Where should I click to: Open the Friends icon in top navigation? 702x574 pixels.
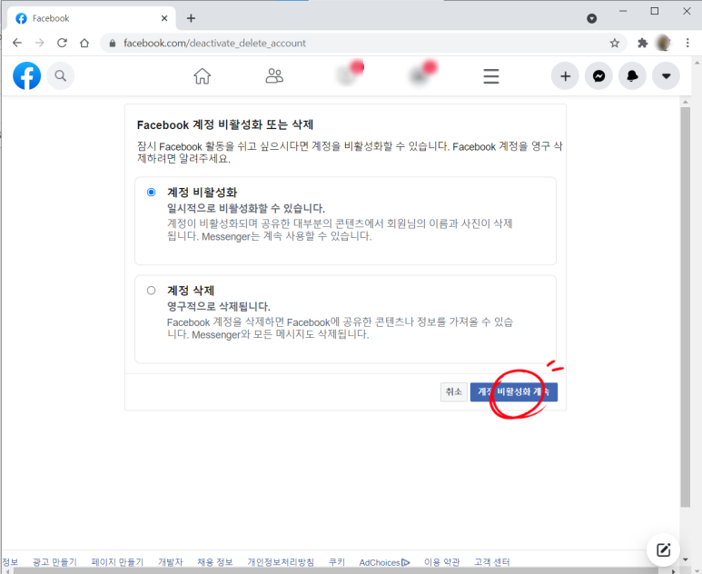pos(274,75)
